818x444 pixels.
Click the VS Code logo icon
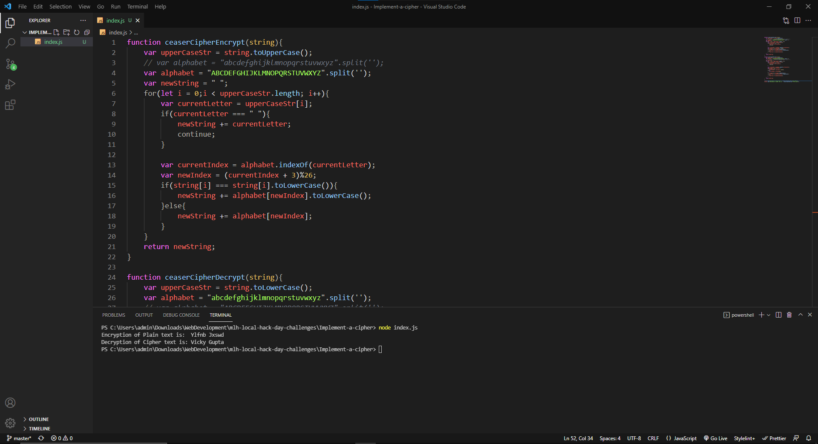click(8, 6)
